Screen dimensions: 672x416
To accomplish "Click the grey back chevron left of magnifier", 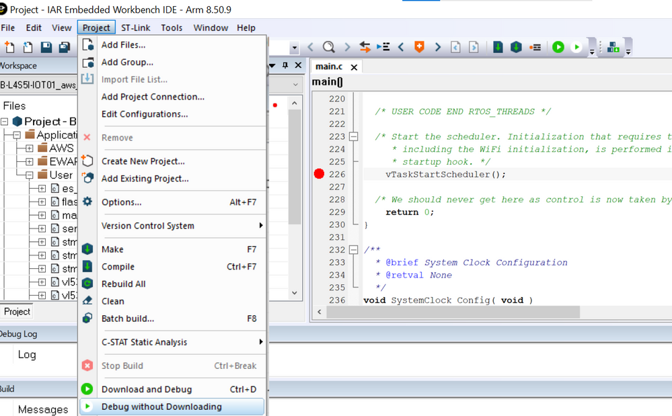I will click(311, 46).
